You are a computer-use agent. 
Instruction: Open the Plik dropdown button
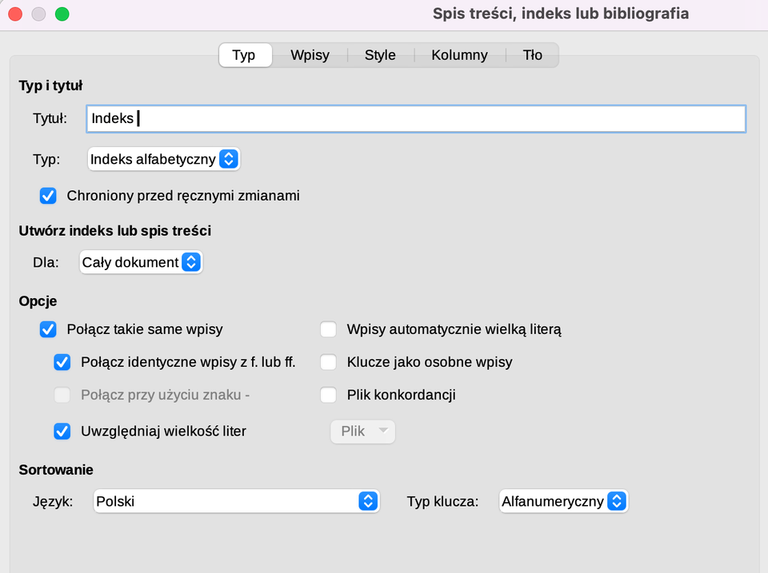tap(362, 431)
